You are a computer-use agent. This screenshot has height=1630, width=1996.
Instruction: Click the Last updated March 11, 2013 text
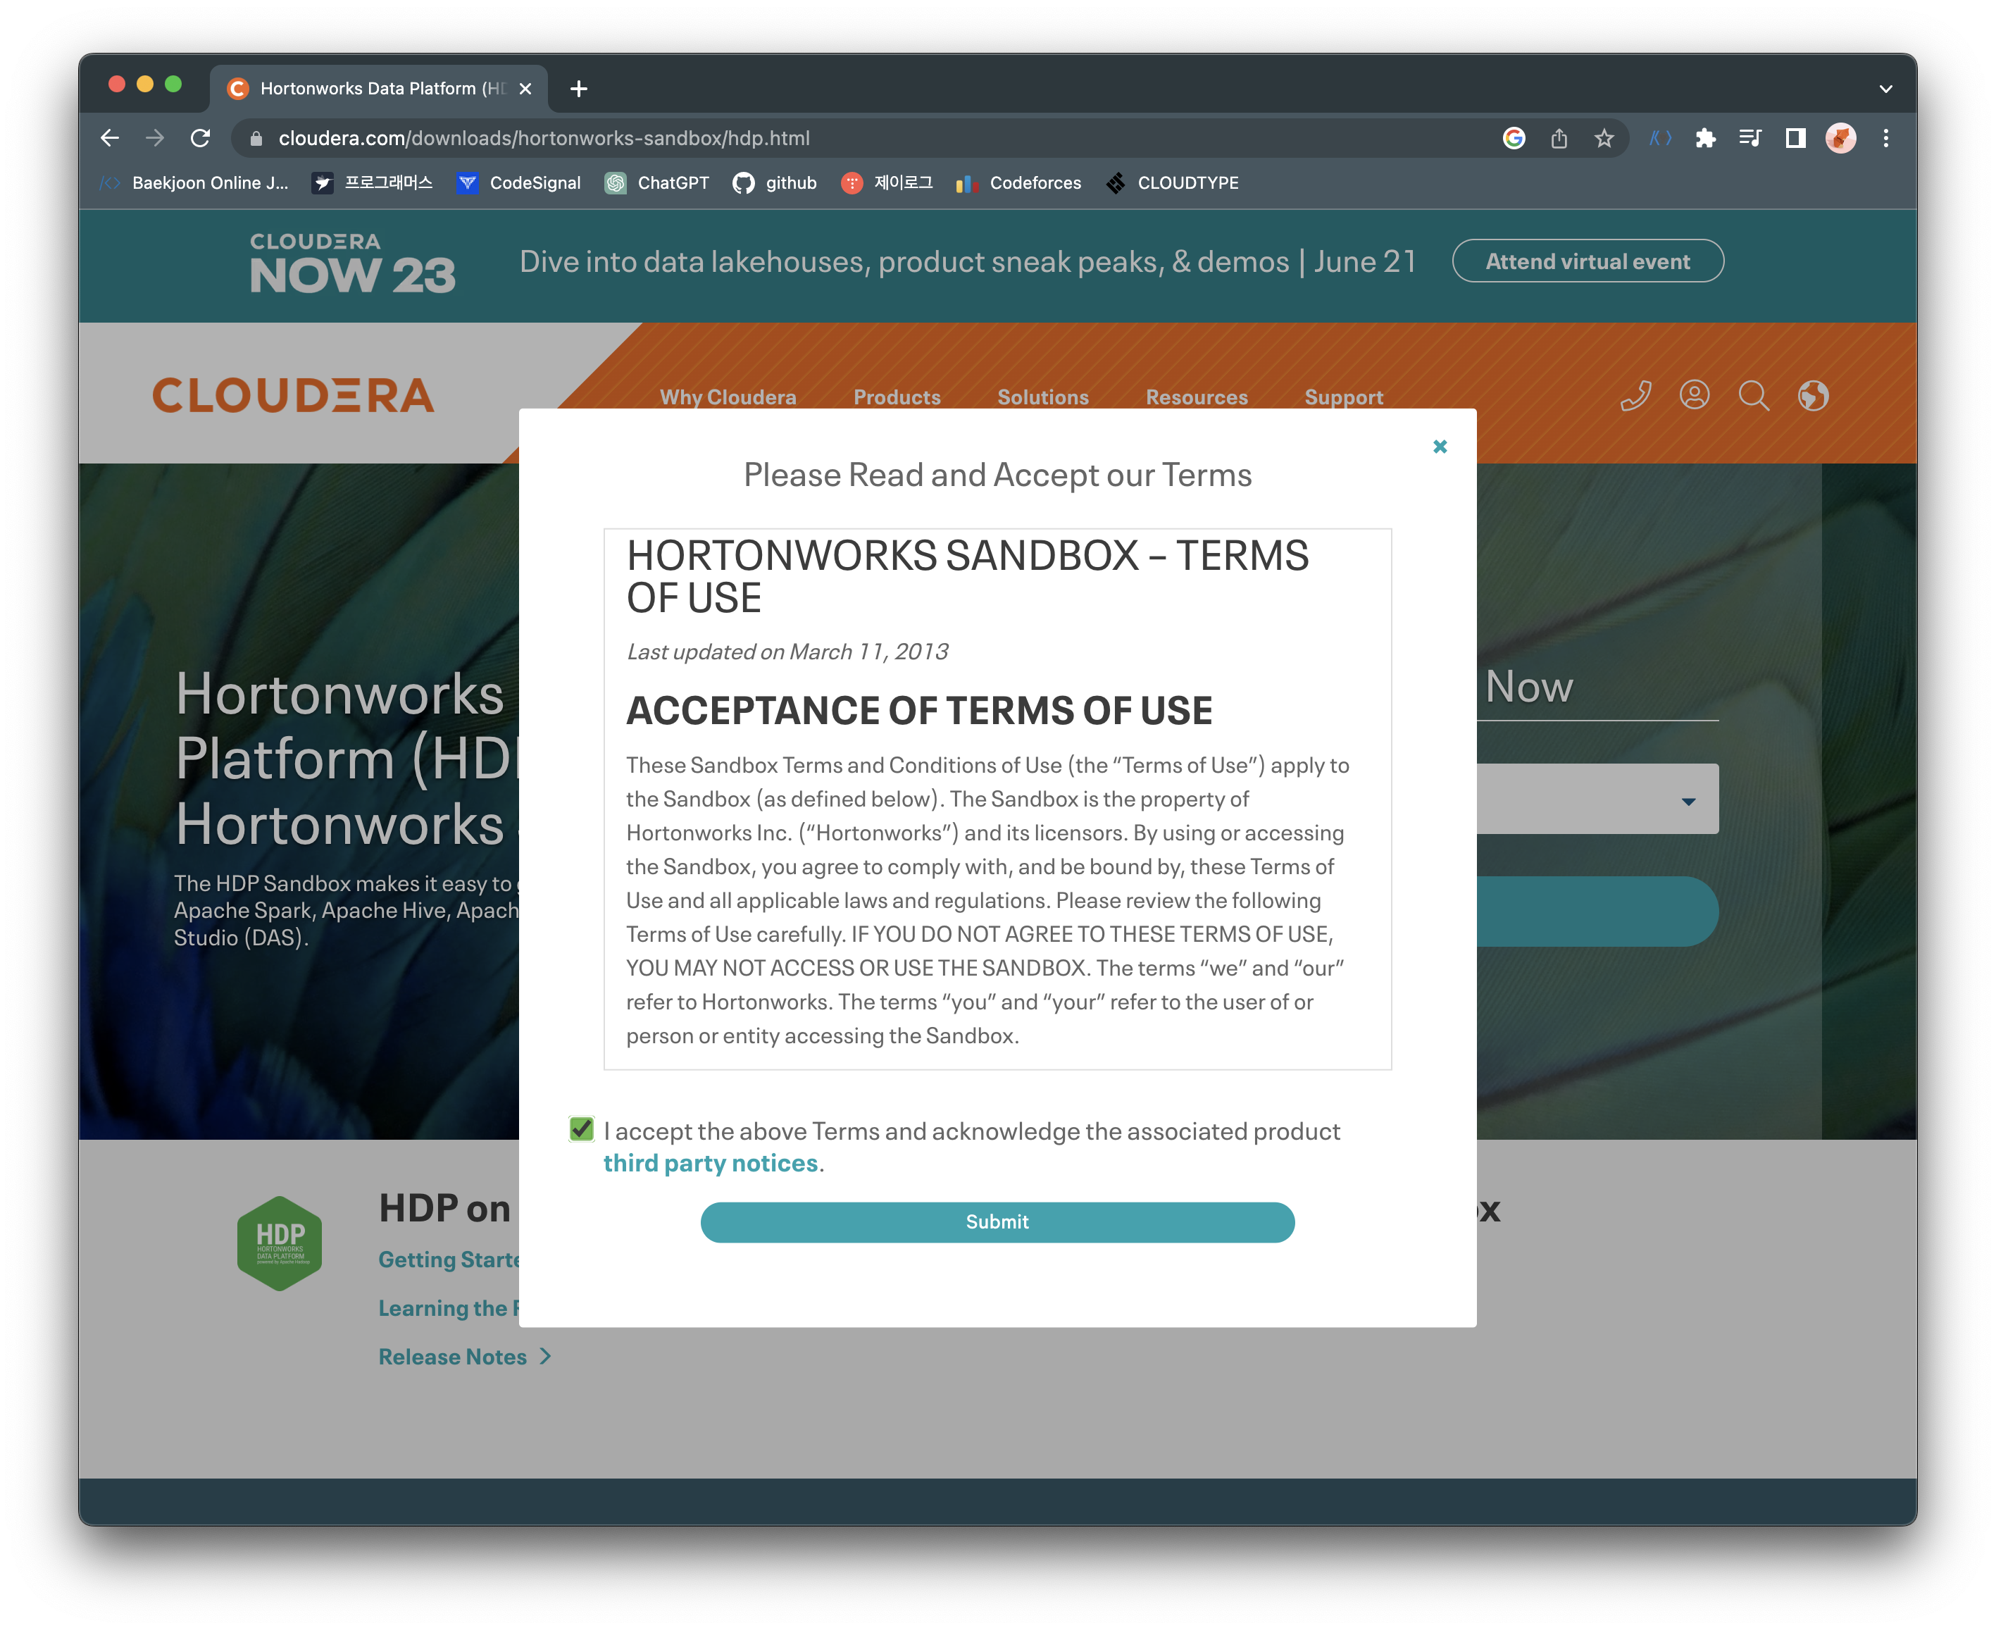coord(787,652)
